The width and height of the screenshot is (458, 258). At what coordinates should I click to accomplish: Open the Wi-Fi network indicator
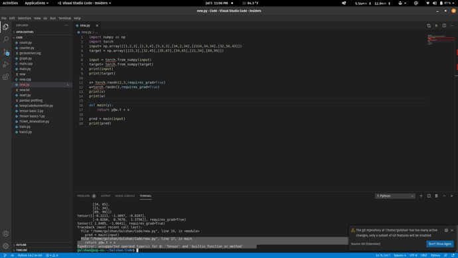428,3
